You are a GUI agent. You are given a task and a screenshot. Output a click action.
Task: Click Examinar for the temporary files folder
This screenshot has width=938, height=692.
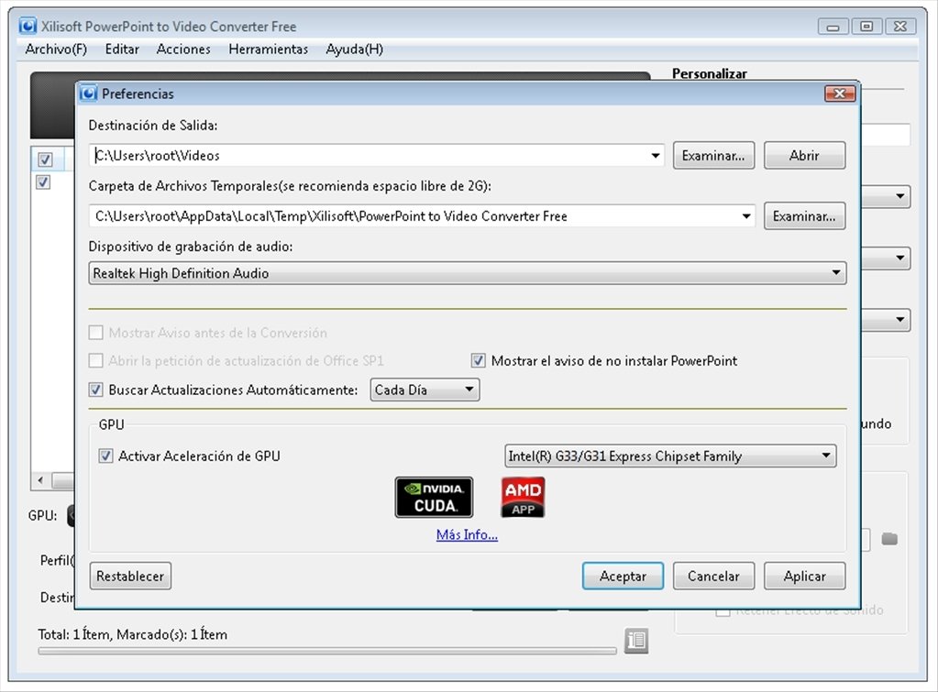(805, 216)
